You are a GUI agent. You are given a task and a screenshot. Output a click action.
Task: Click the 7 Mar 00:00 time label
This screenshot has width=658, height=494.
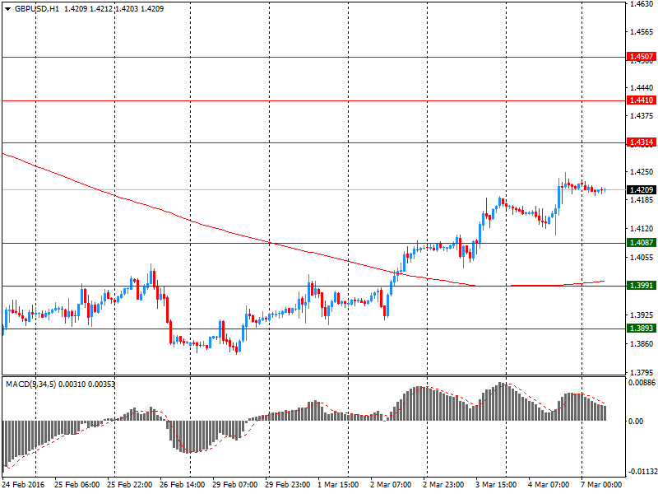(x=601, y=485)
